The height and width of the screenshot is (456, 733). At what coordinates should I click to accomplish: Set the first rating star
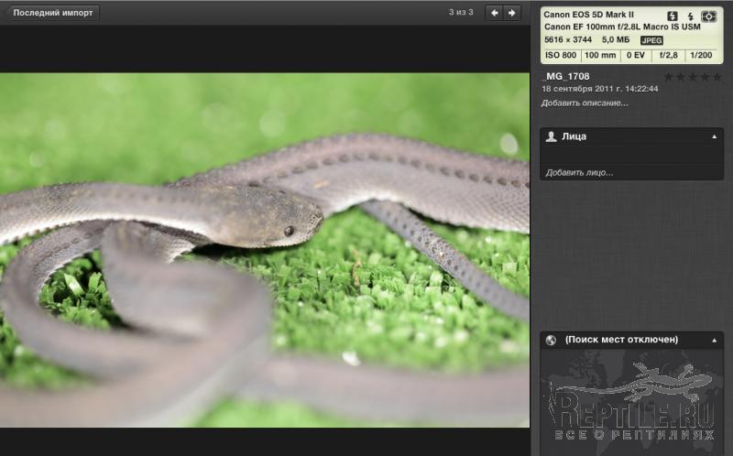point(668,77)
